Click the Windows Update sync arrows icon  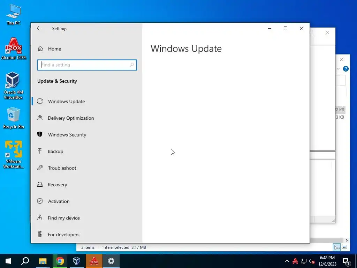tap(40, 101)
